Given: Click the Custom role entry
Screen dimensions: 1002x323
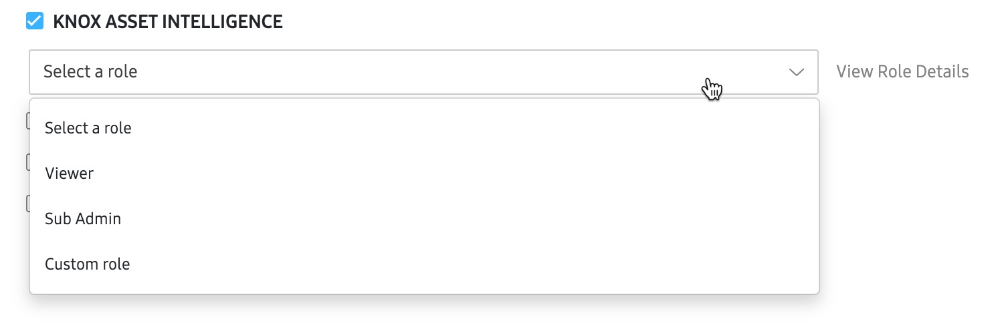Looking at the screenshot, I should [x=88, y=264].
